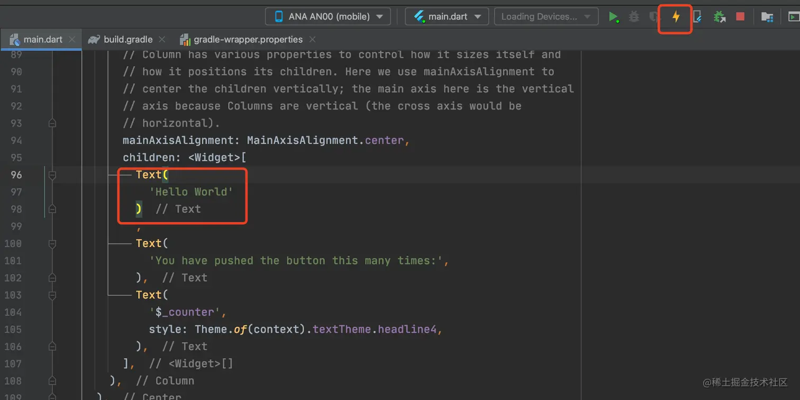Click the '$_counter' string literal

[x=185, y=312]
